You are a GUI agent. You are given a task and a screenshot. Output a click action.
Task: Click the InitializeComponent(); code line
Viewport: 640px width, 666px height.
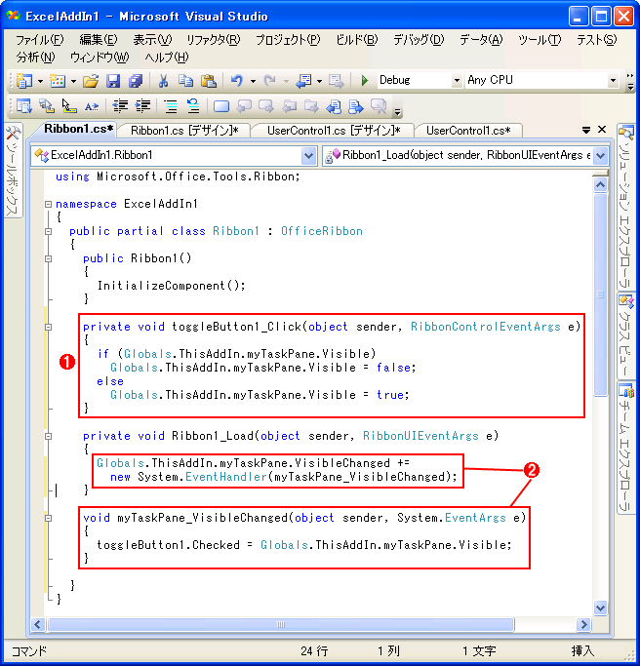pos(172,286)
